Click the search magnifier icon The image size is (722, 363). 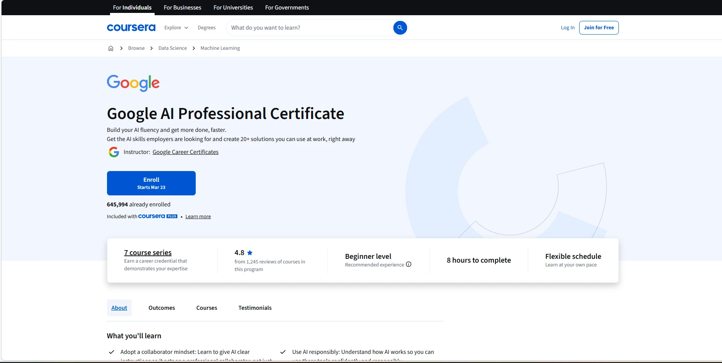(x=400, y=27)
